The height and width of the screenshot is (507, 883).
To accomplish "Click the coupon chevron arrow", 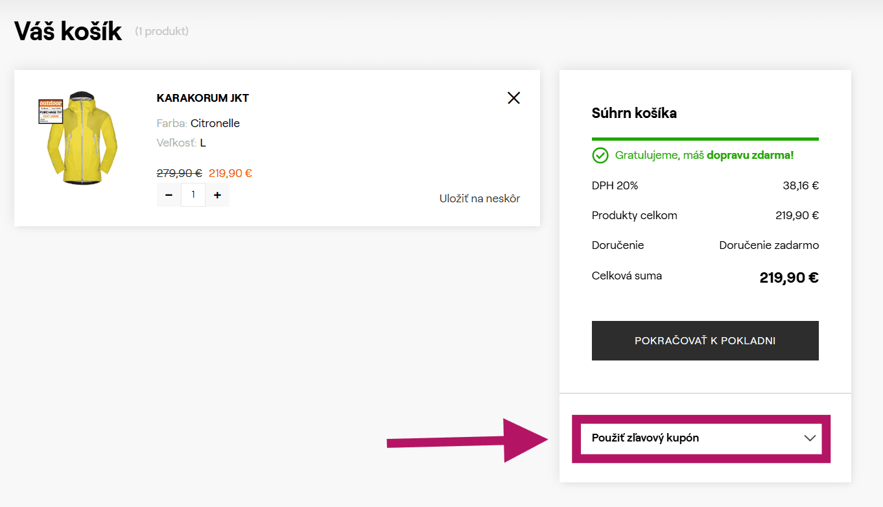I will (810, 438).
